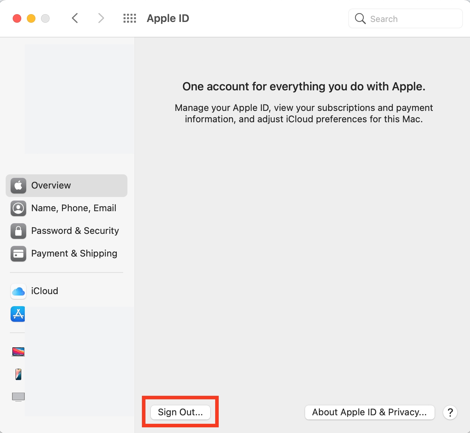Screen dimensions: 470x433
Task: Click the person icon beside Name, Phone, Email
Action: tap(18, 208)
